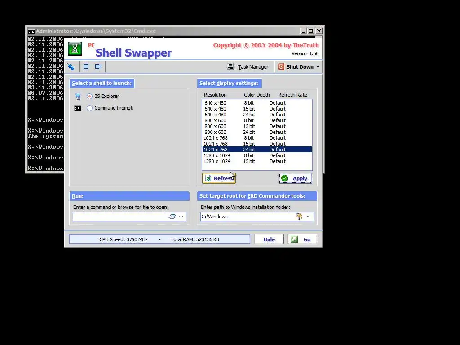Select 640 x 480 8 bit mode
The height and width of the screenshot is (345, 460).
[257, 103]
